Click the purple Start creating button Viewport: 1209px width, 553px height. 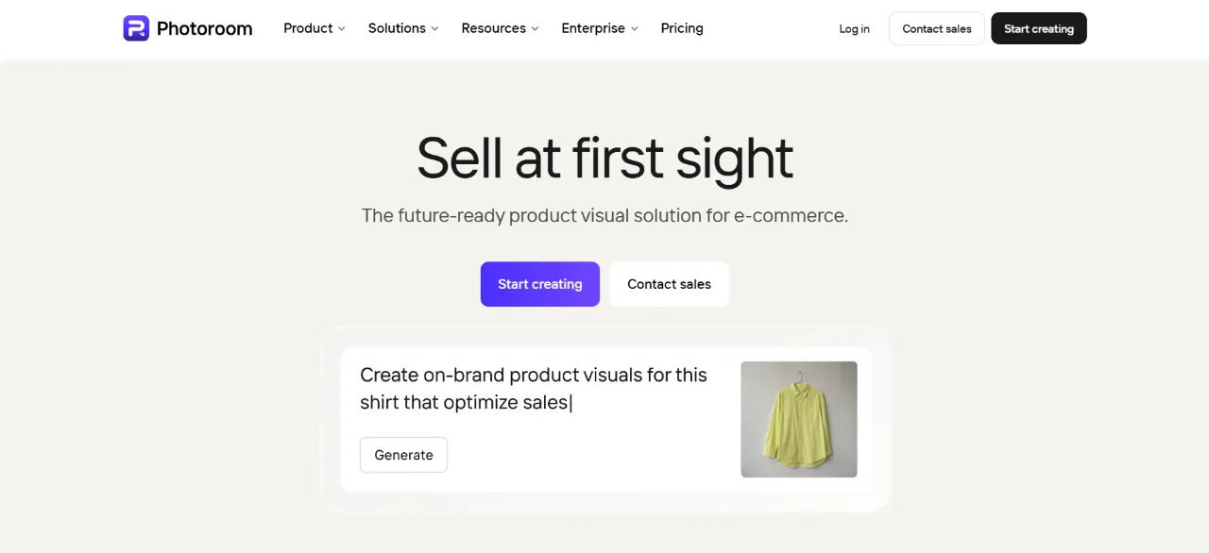(x=540, y=284)
